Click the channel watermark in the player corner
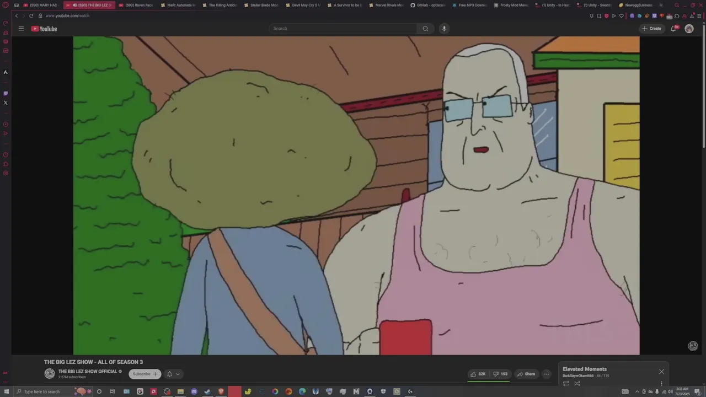This screenshot has width=706, height=397. click(693, 346)
